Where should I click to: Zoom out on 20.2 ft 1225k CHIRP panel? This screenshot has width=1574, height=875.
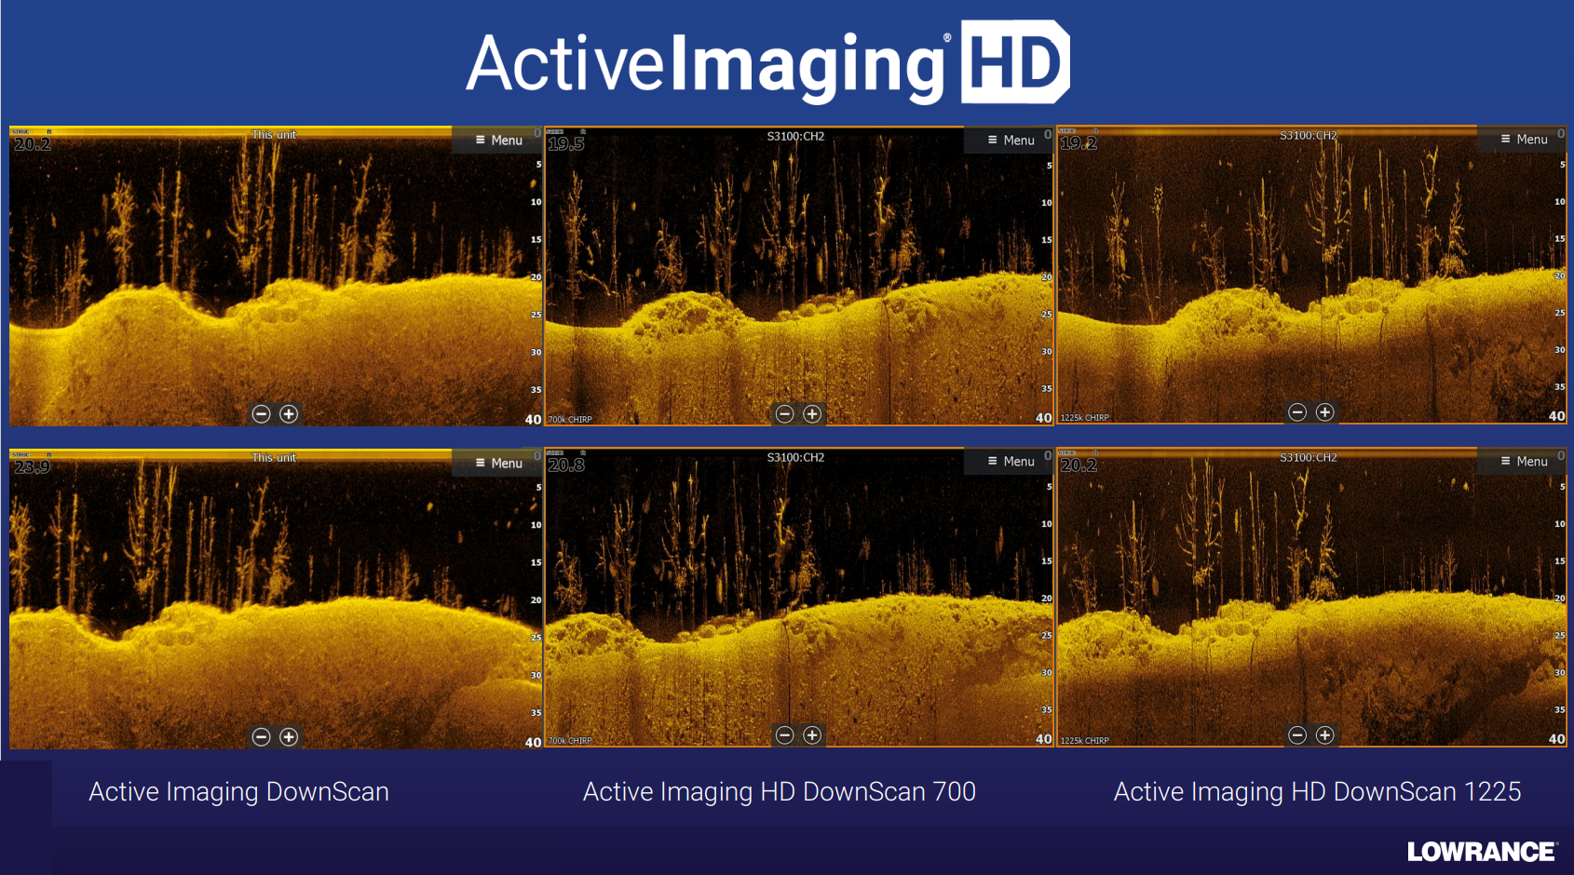(x=1296, y=735)
